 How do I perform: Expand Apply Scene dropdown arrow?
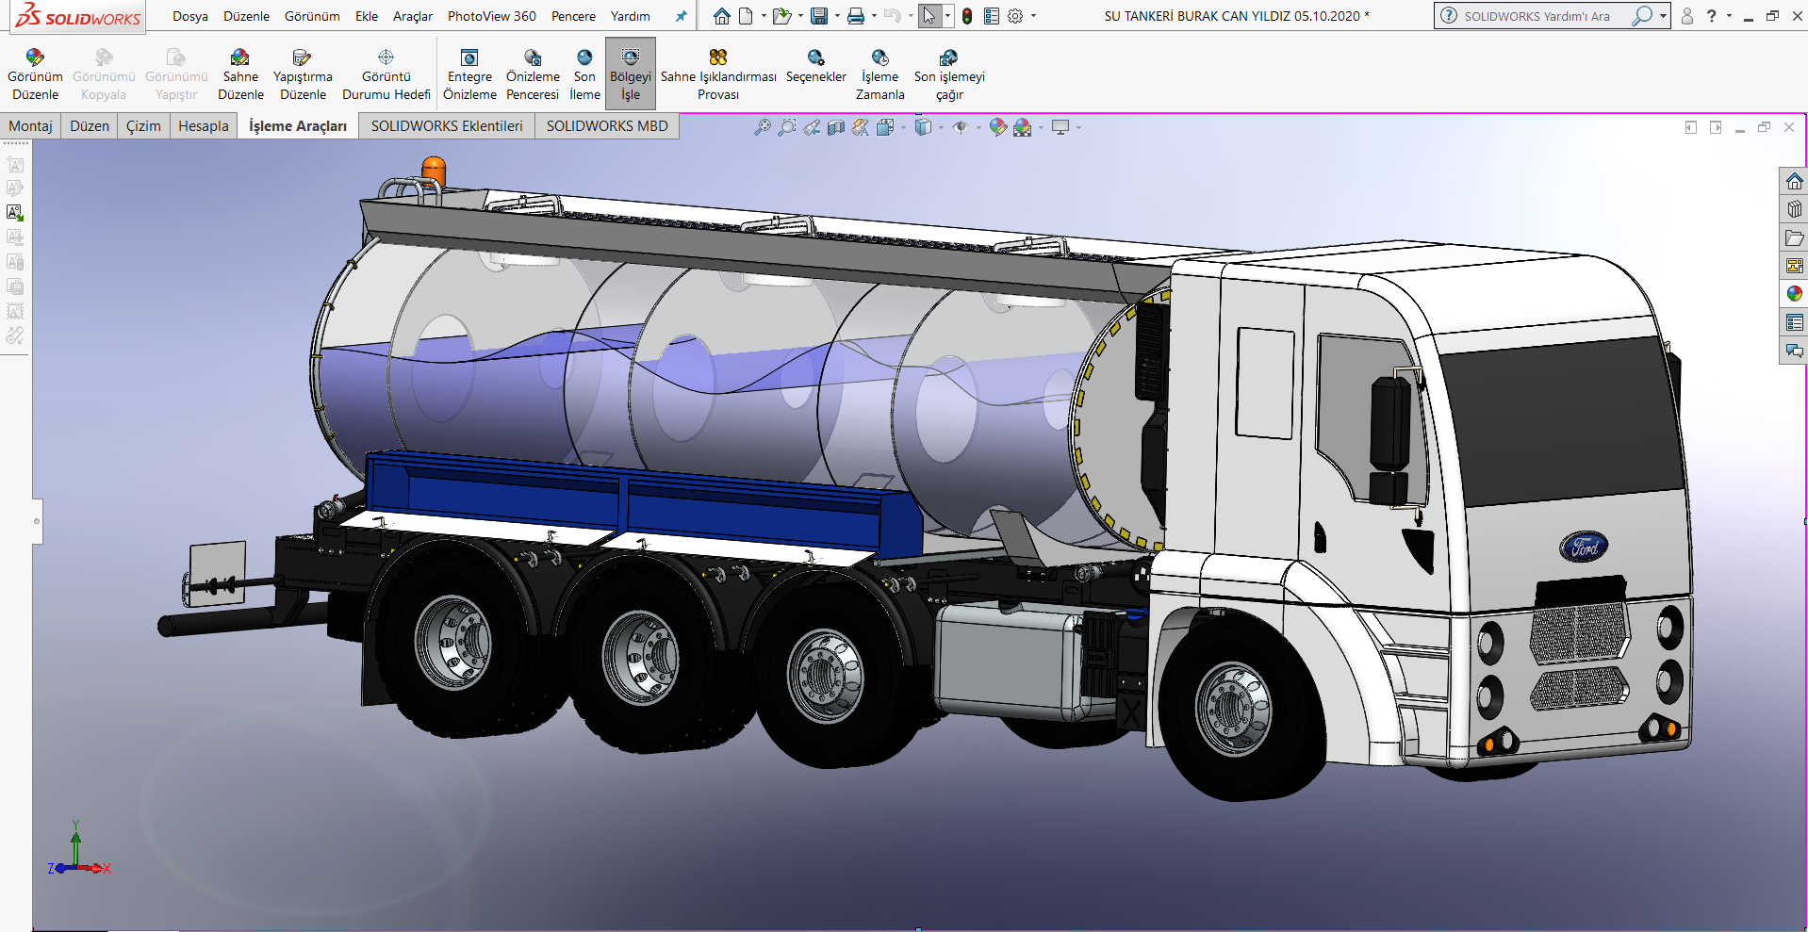1041,127
